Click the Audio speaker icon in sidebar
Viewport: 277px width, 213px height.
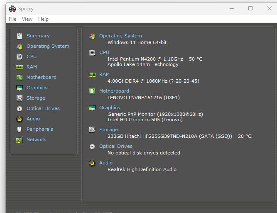click(20, 119)
